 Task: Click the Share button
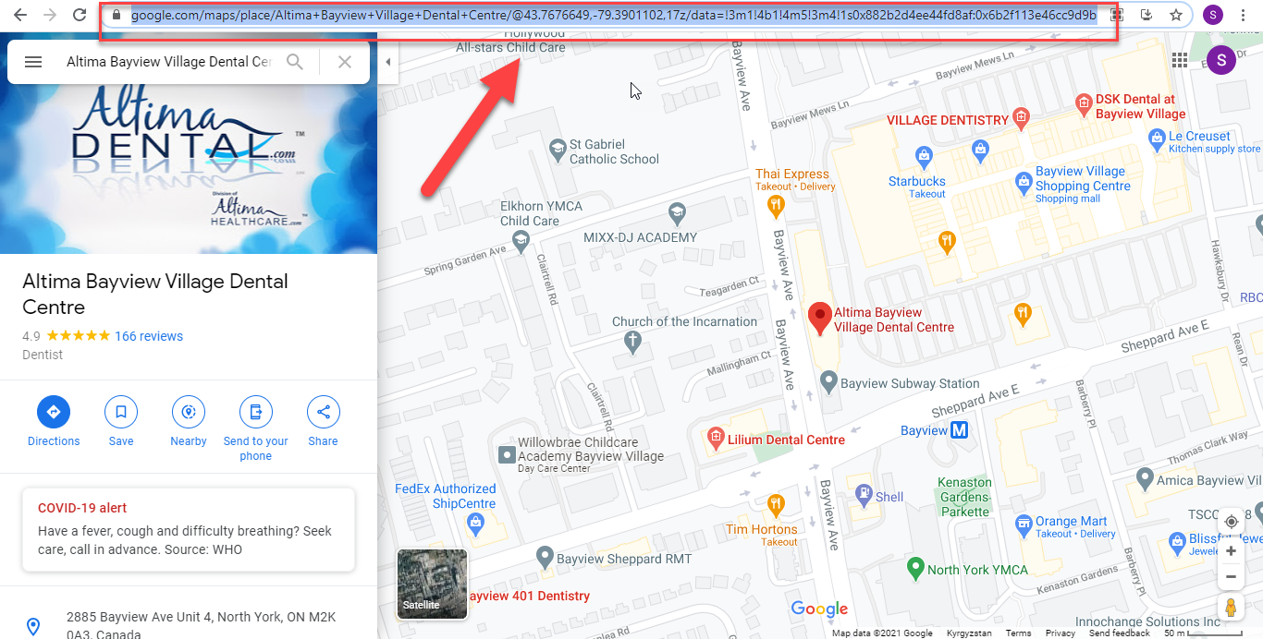coord(323,422)
